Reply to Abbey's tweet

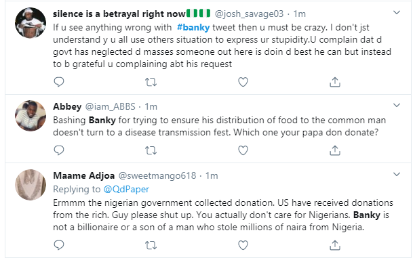tap(59, 150)
